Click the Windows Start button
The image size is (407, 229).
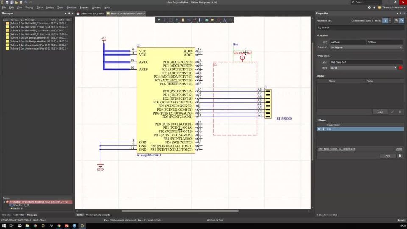click(x=4, y=226)
